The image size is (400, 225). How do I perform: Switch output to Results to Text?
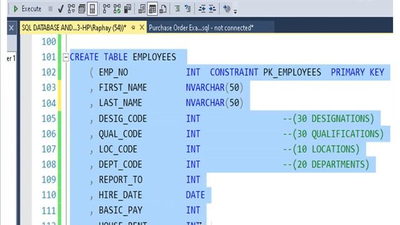click(x=142, y=9)
